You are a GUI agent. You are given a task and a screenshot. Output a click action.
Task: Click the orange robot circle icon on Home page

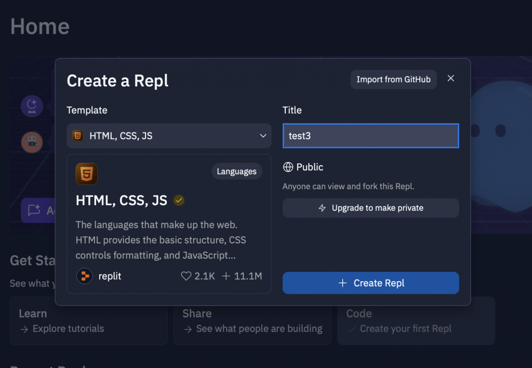point(32,142)
